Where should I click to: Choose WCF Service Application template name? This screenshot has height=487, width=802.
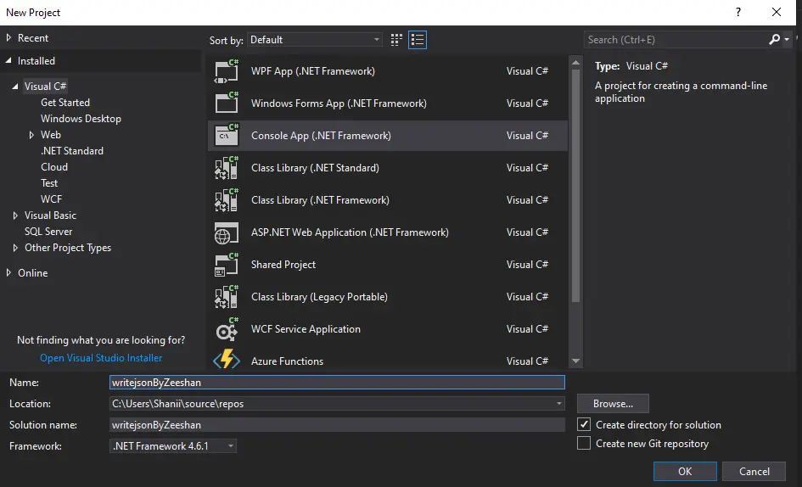[306, 329]
